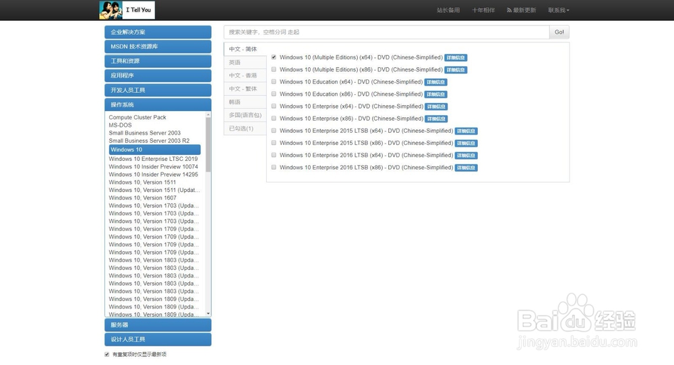Show 详细信息 for Enterprise 2015 LTSB (x64)
Screen dimensions: 674x365
point(466,131)
